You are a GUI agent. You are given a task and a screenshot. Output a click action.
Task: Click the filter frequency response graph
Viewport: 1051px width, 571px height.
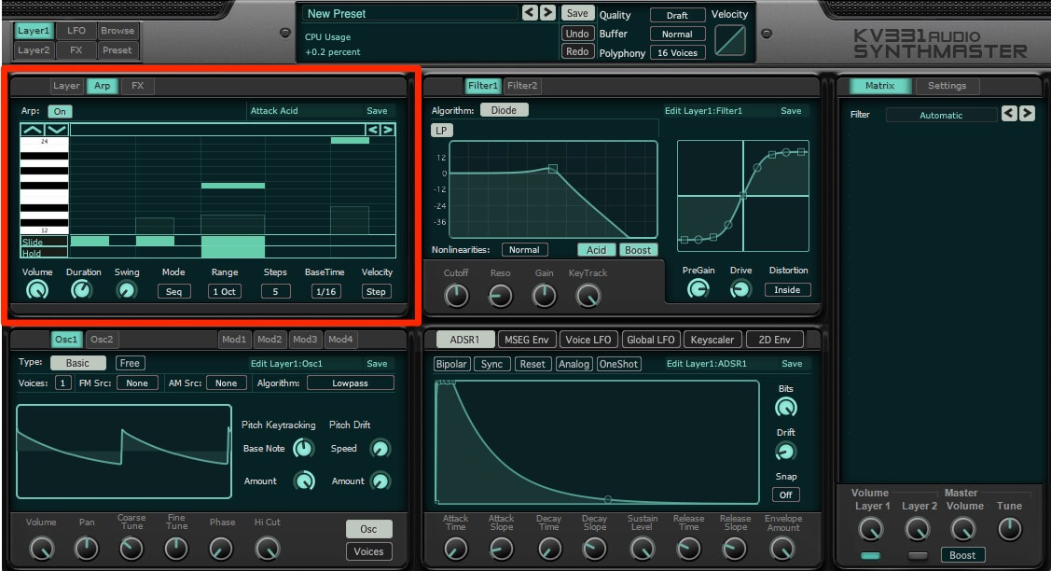pyautogui.click(x=553, y=189)
